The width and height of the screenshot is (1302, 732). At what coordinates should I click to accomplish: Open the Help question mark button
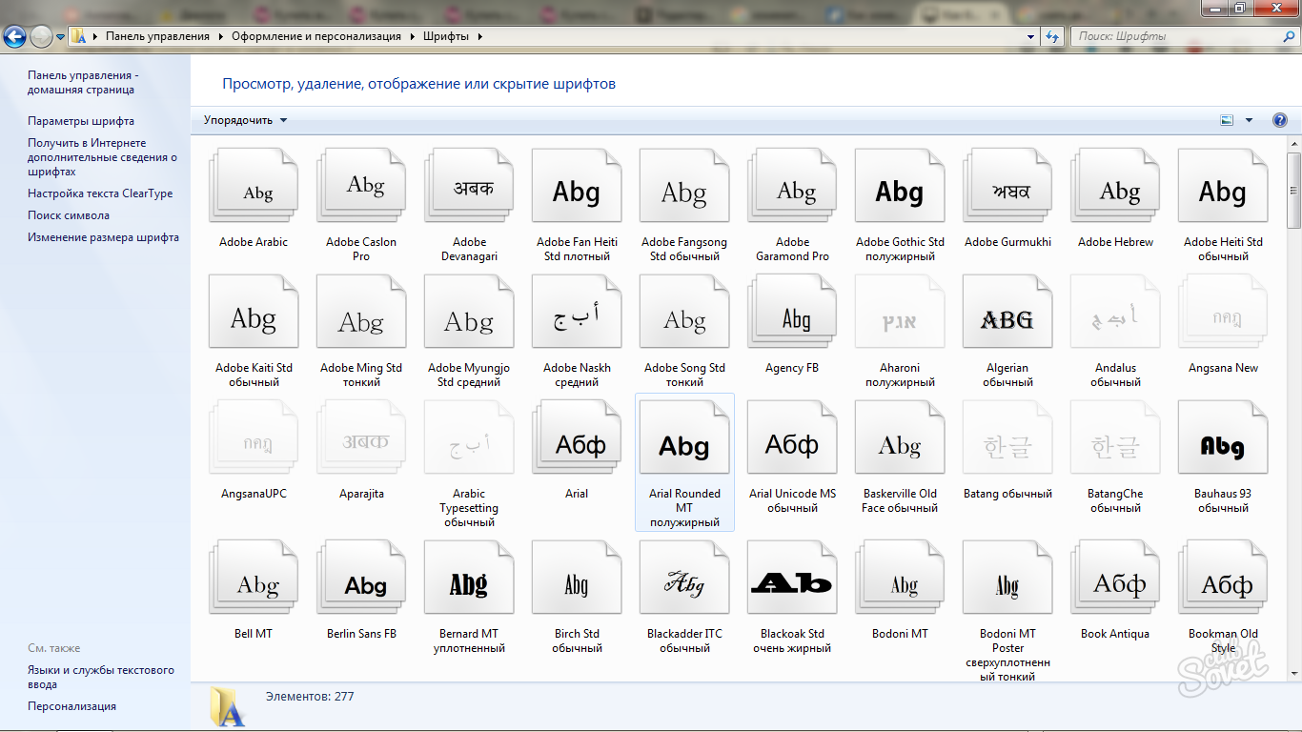click(x=1280, y=120)
